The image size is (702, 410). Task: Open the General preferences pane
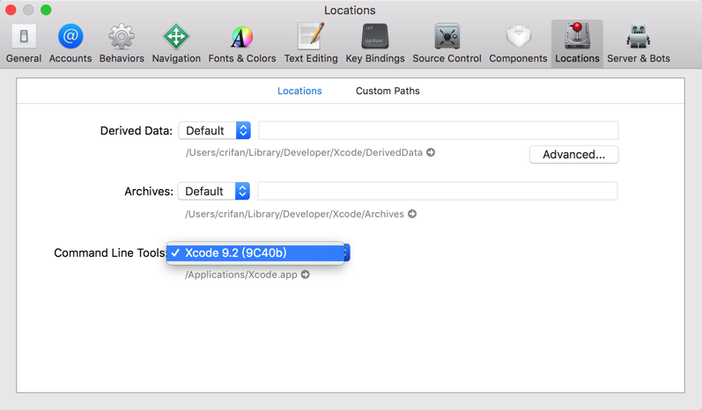point(24,43)
